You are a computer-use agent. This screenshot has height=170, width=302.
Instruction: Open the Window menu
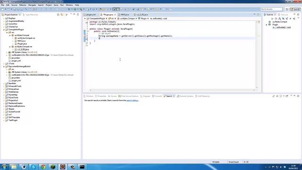point(69,5)
